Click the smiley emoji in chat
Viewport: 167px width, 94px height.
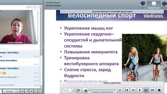point(4,73)
